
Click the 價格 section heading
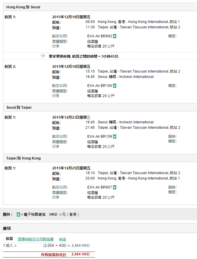(x=7, y=228)
